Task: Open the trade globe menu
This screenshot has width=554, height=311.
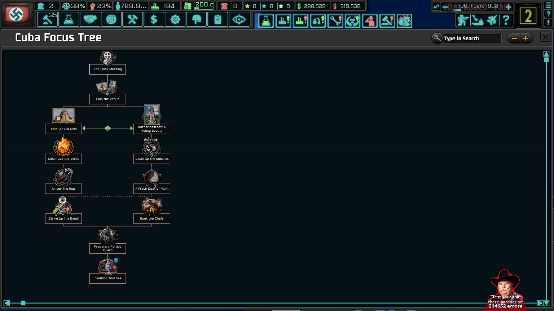Action: tap(111, 19)
